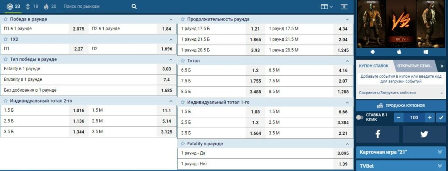Favorite the 1X2 market star
Viewport: 448px width, 171px height.
6,39
